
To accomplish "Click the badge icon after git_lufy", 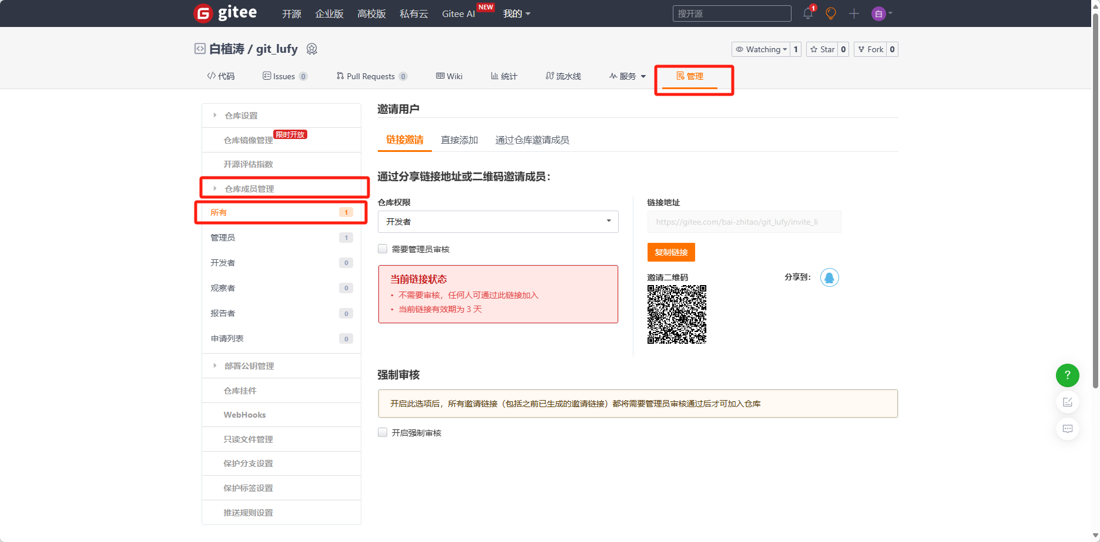I will pyautogui.click(x=312, y=49).
